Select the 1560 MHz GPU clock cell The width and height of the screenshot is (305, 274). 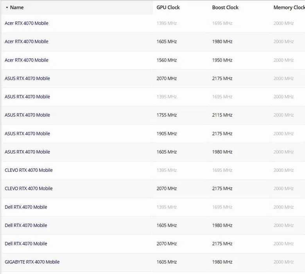coord(167,60)
